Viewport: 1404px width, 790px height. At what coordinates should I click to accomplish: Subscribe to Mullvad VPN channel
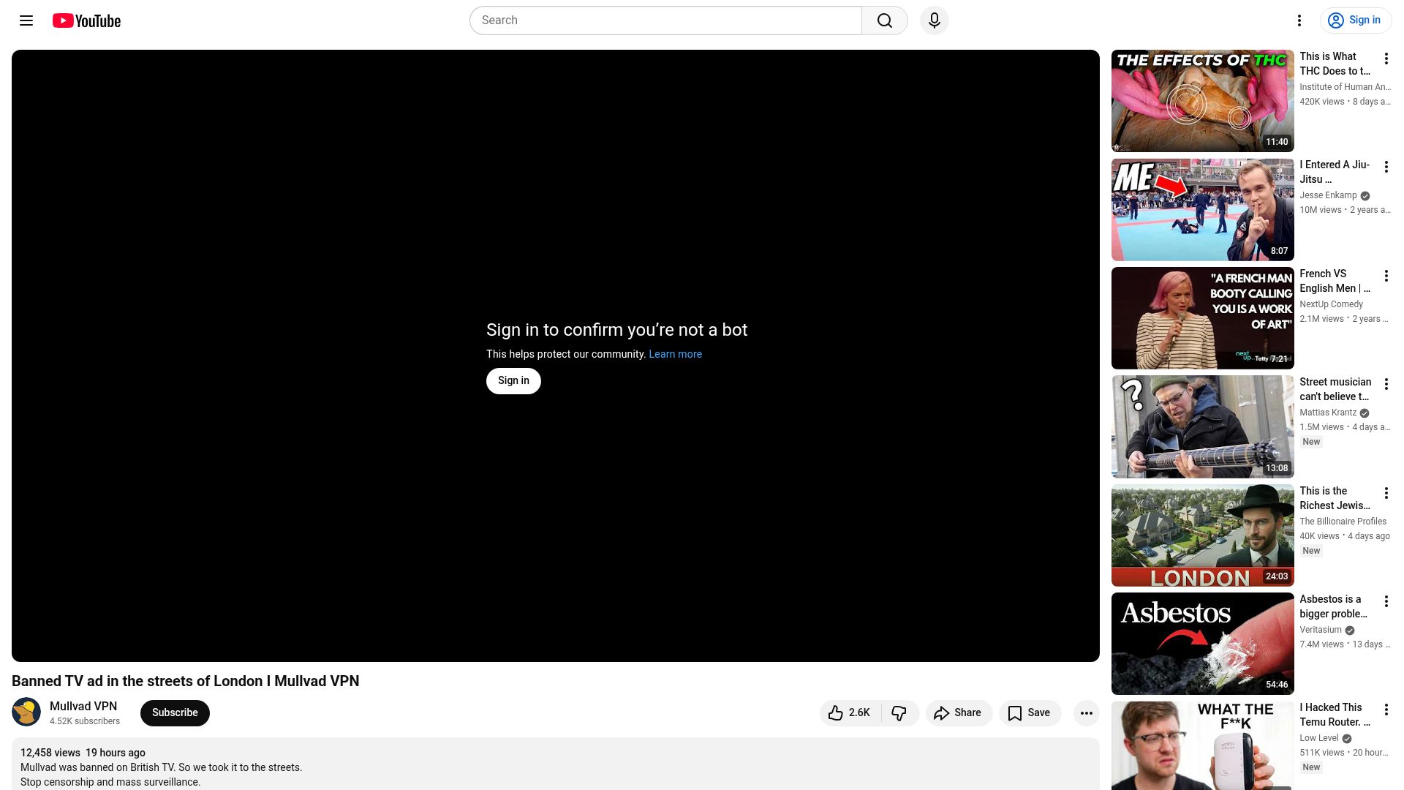coord(175,712)
